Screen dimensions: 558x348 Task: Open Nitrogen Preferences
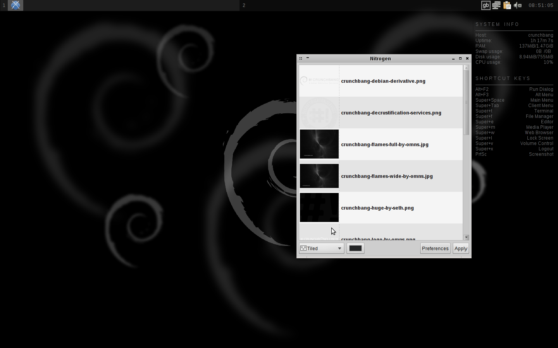point(435,248)
